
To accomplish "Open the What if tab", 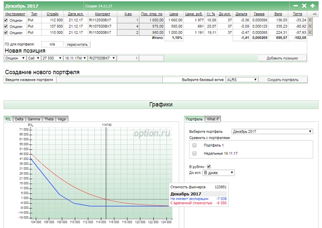I will click(213, 119).
